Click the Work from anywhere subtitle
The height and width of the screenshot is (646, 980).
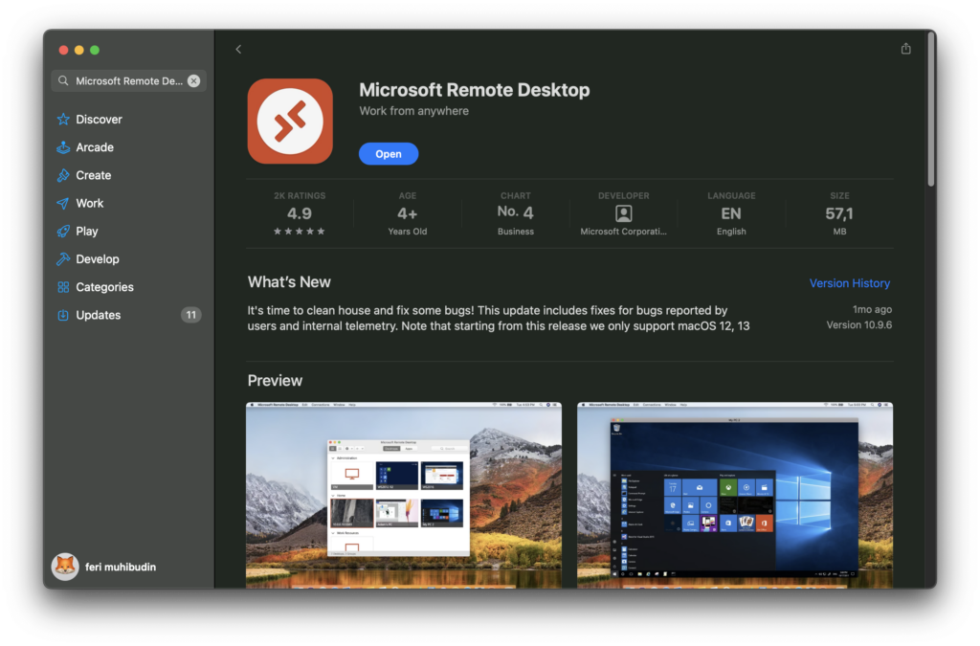pyautogui.click(x=413, y=111)
